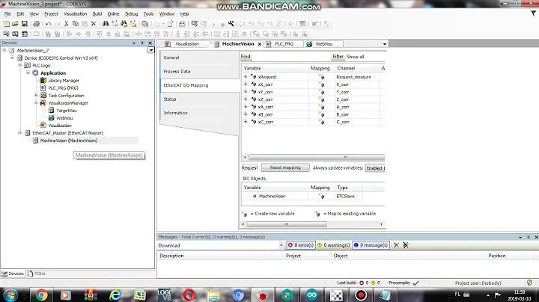Expand the Task Configuration tree node
Screen dimensions: 539x302
click(36, 95)
